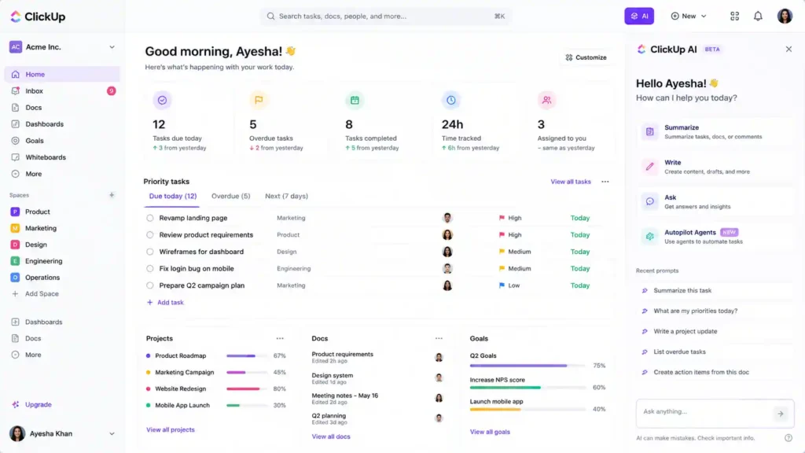
Task: Go to Home in sidebar
Action: point(62,74)
